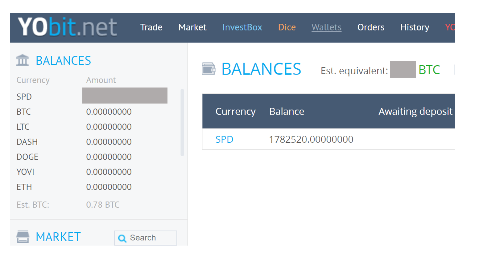Click the 0.78 BTC estimate value
The height and width of the screenshot is (269, 479).
pyautogui.click(x=103, y=205)
